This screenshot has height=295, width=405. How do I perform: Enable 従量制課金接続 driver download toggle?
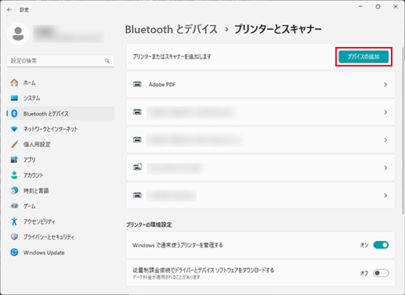pos(381,273)
